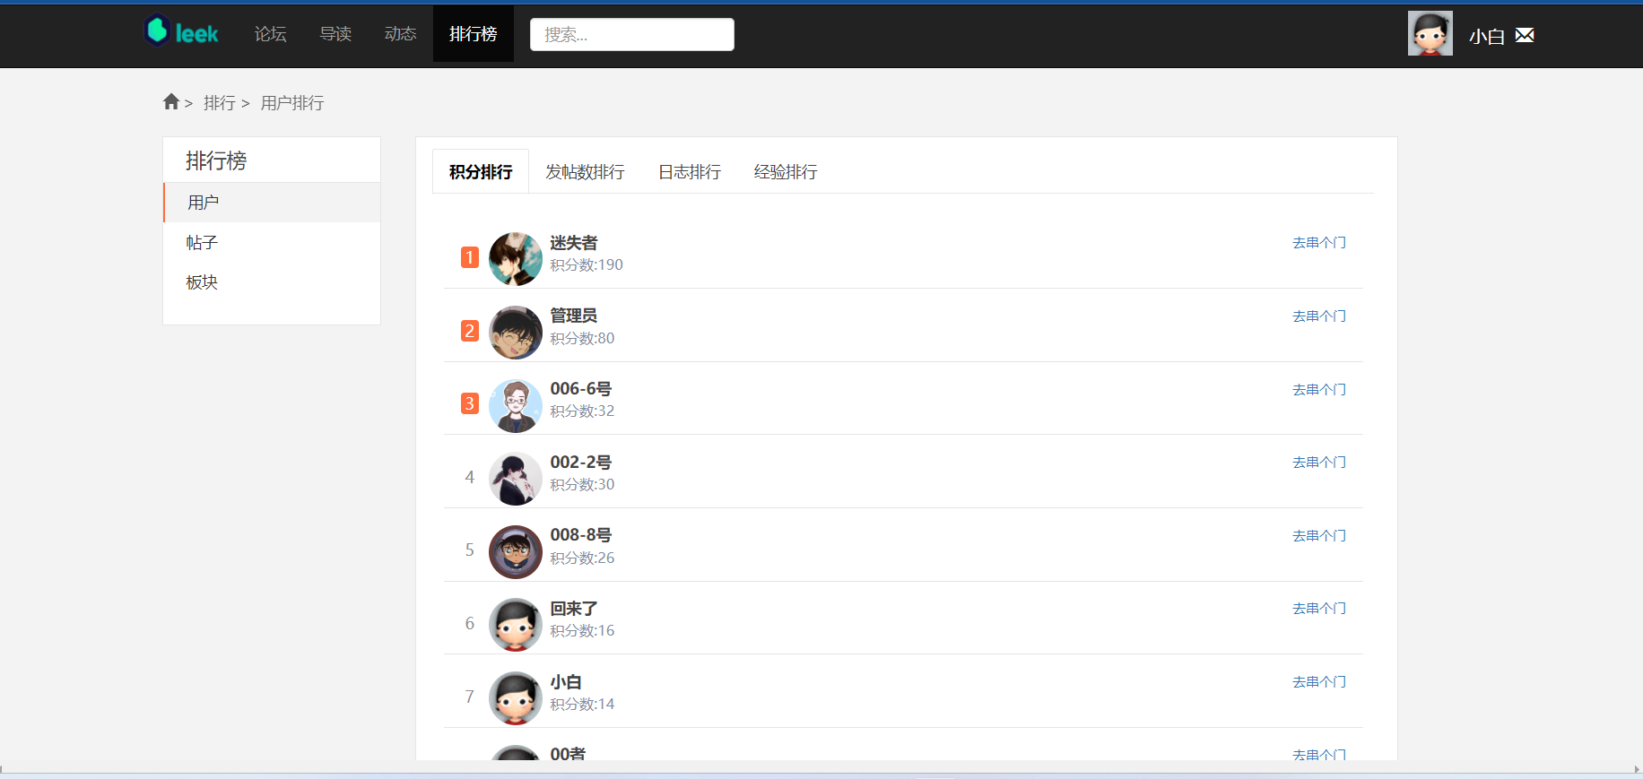Click the 排行榜 sidebar heading

pyautogui.click(x=216, y=160)
